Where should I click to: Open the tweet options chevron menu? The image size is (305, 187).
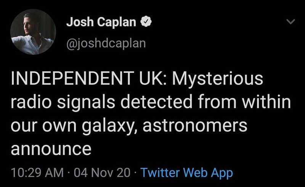291,22
